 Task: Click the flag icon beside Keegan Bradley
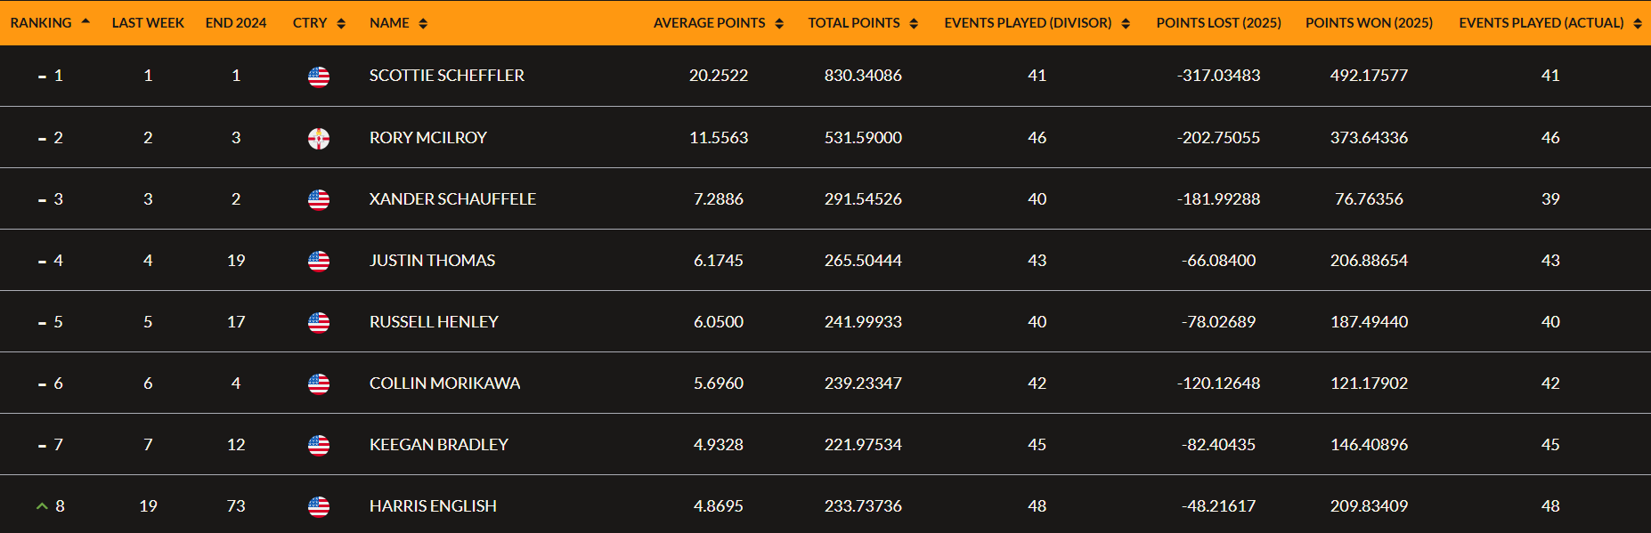click(x=318, y=445)
